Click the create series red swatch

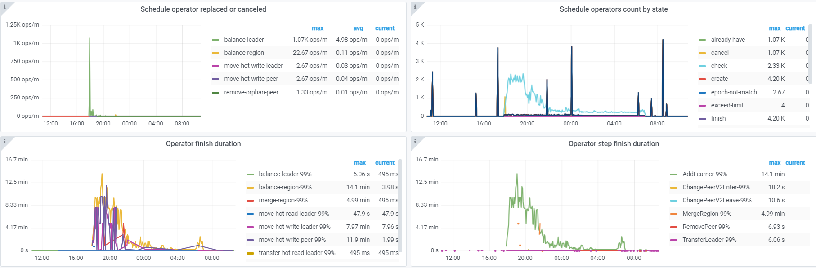point(702,79)
